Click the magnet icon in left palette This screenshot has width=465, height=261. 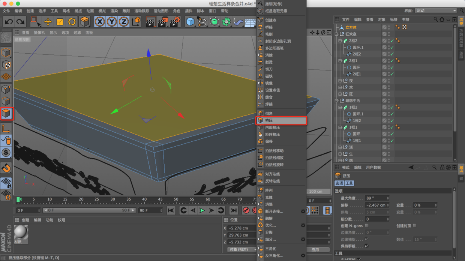(x=6, y=168)
